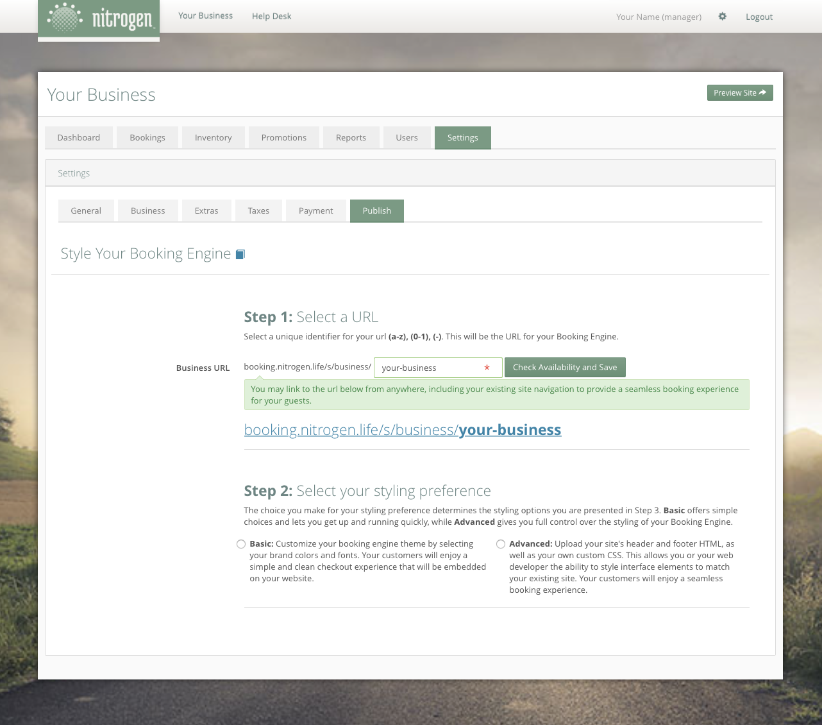The width and height of the screenshot is (822, 725).
Task: View the Reports tab
Action: pos(351,138)
